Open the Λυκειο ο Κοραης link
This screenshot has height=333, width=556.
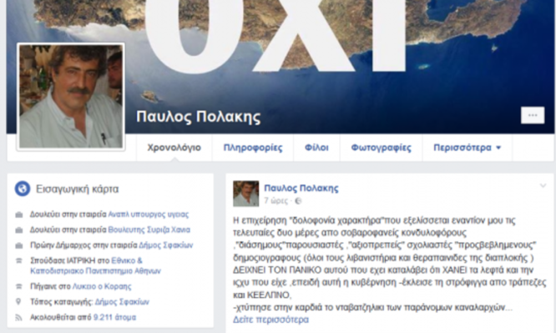(102, 286)
